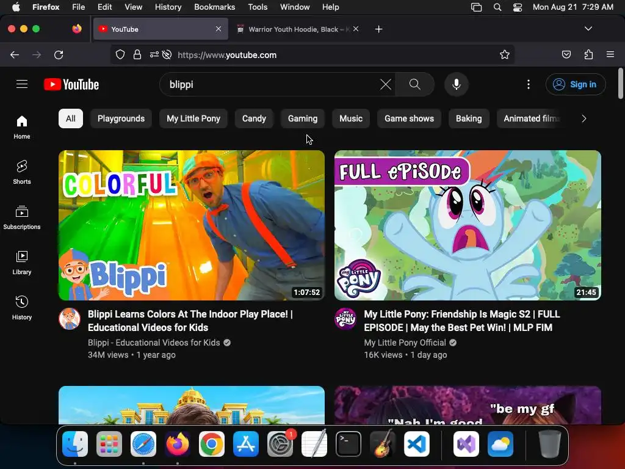Open the My Little Pony episode thumbnail
Image resolution: width=625 pixels, height=469 pixels.
tap(468, 225)
